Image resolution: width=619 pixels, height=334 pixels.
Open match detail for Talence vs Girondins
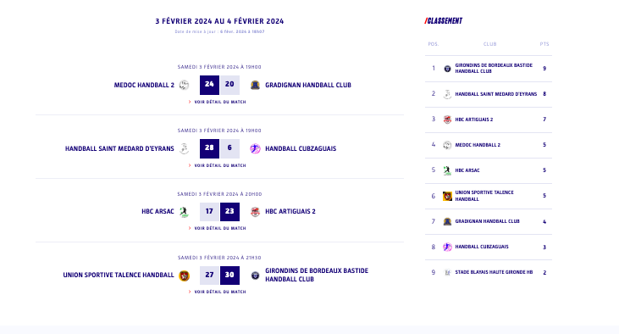[x=217, y=292]
